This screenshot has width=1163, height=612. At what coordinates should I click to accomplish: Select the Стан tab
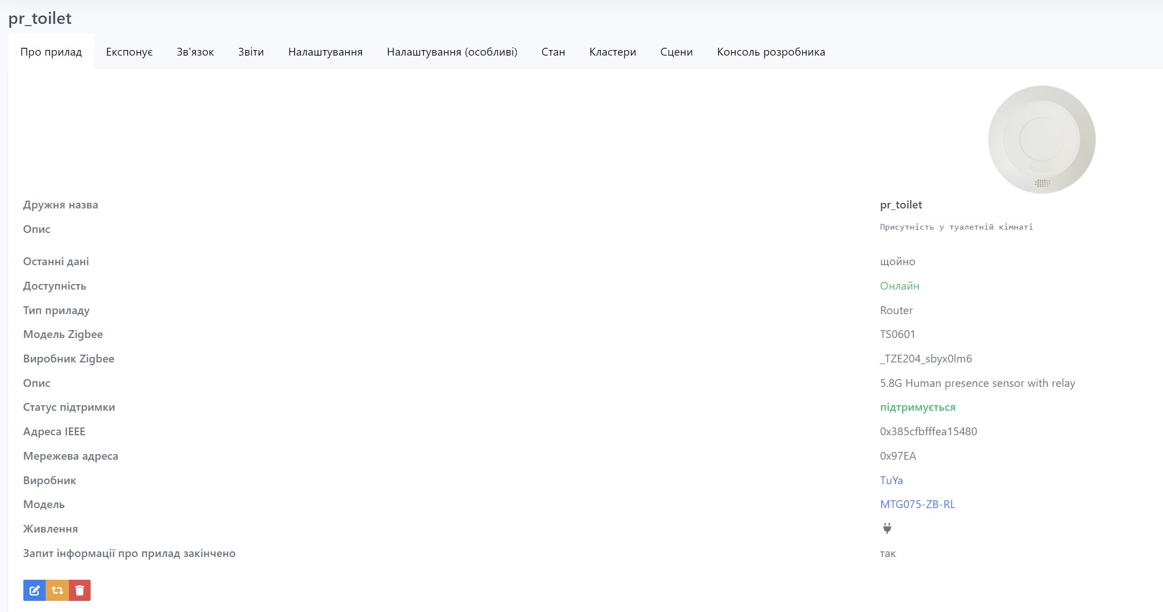(x=553, y=52)
